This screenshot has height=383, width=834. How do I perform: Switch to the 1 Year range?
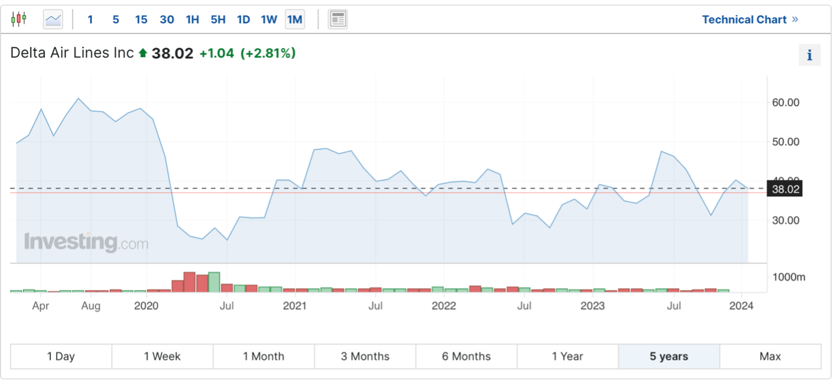[568, 356]
